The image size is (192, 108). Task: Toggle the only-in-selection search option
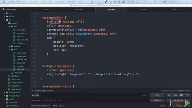click(181, 95)
